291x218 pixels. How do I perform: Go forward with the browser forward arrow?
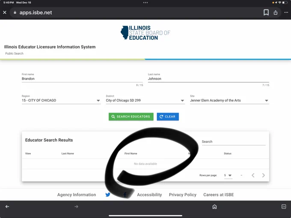click(76, 206)
